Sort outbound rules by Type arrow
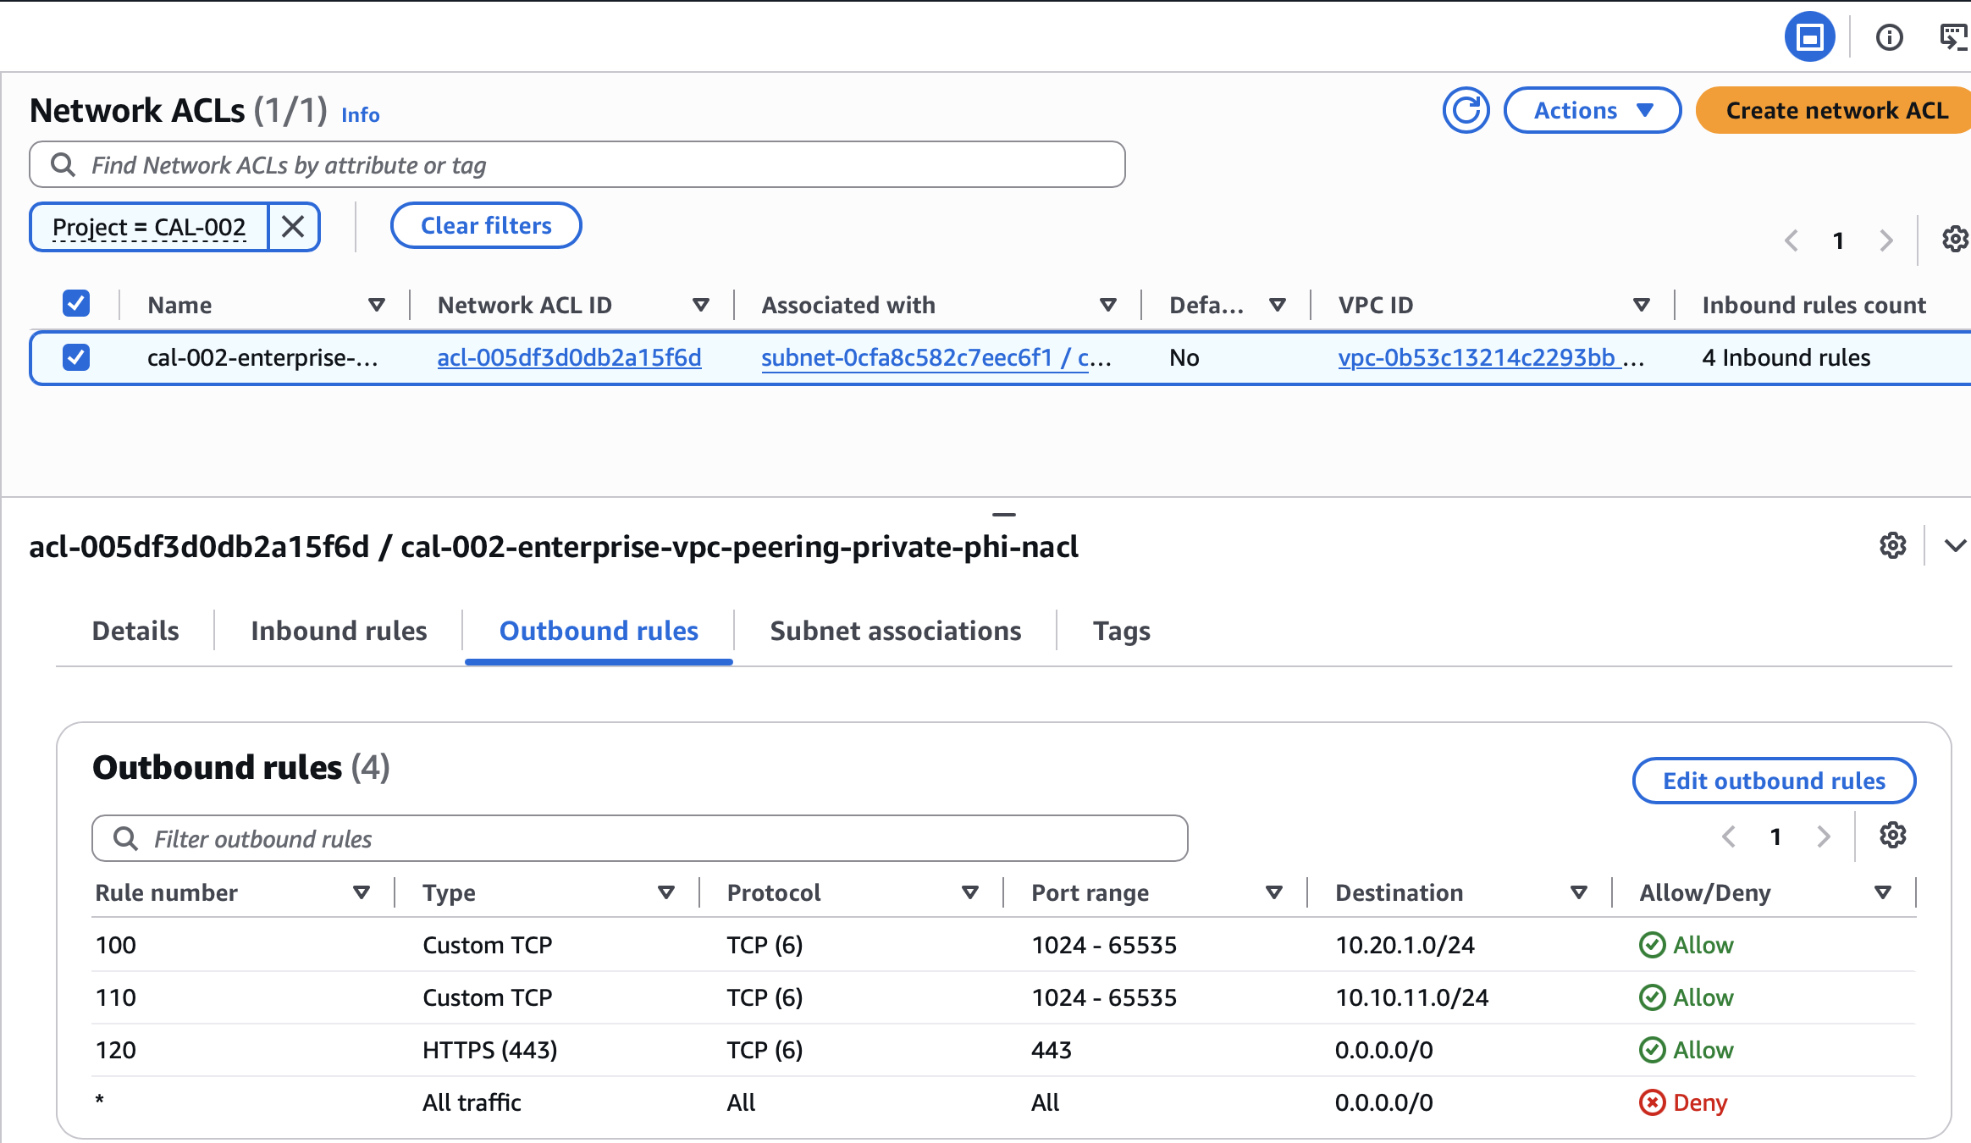 [x=666, y=892]
